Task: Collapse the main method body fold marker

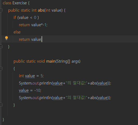Action: pyautogui.click(x=1, y=69)
